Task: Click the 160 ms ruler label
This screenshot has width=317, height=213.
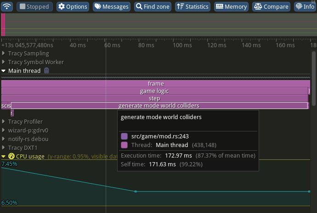Action: [285, 45]
